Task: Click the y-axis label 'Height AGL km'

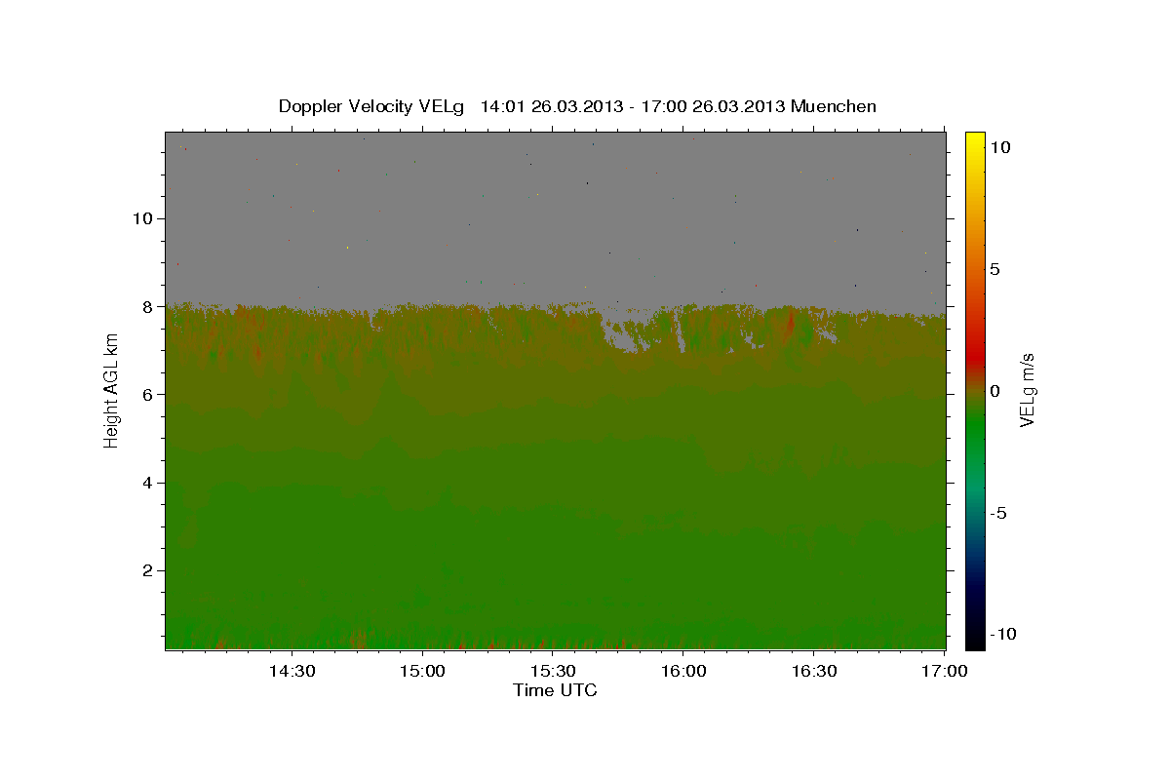Action: coord(112,390)
